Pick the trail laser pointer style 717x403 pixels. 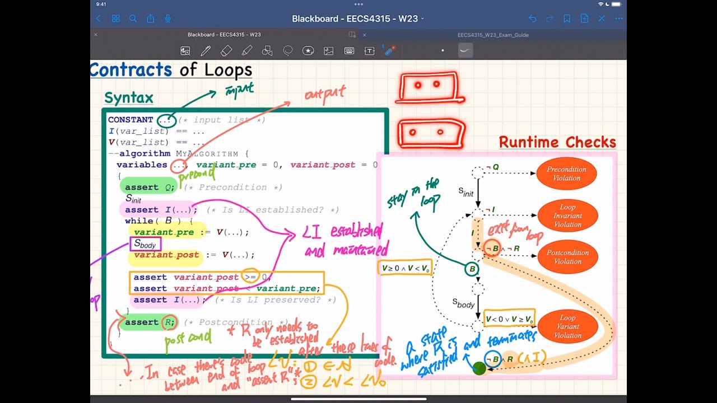(x=465, y=51)
